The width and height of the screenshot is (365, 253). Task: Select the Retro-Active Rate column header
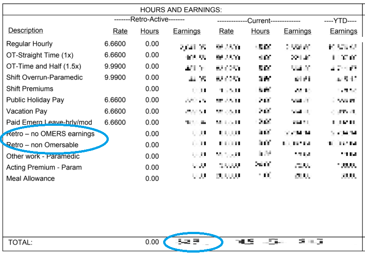click(x=120, y=31)
